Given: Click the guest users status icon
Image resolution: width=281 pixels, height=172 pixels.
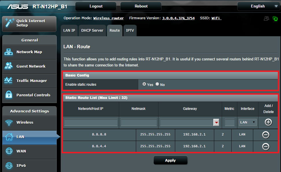Looking at the screenshot, I should coord(267,18).
